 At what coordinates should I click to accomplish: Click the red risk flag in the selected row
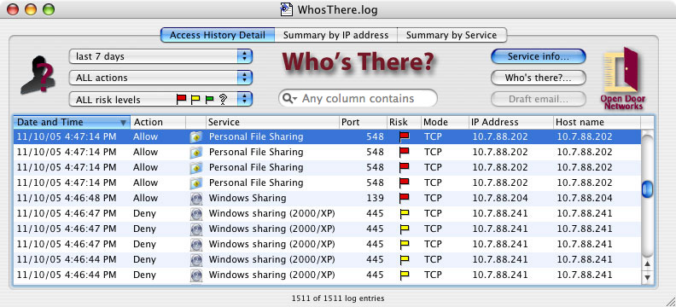pos(404,137)
